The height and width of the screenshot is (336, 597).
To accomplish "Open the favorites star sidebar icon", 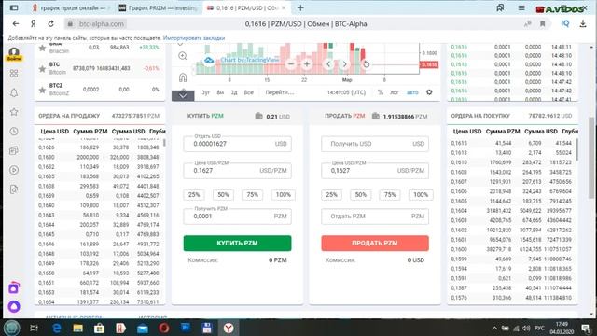I will point(14,112).
